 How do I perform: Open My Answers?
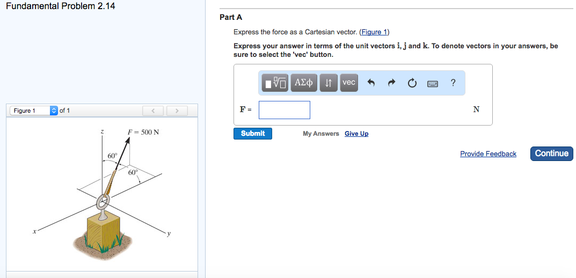point(320,134)
